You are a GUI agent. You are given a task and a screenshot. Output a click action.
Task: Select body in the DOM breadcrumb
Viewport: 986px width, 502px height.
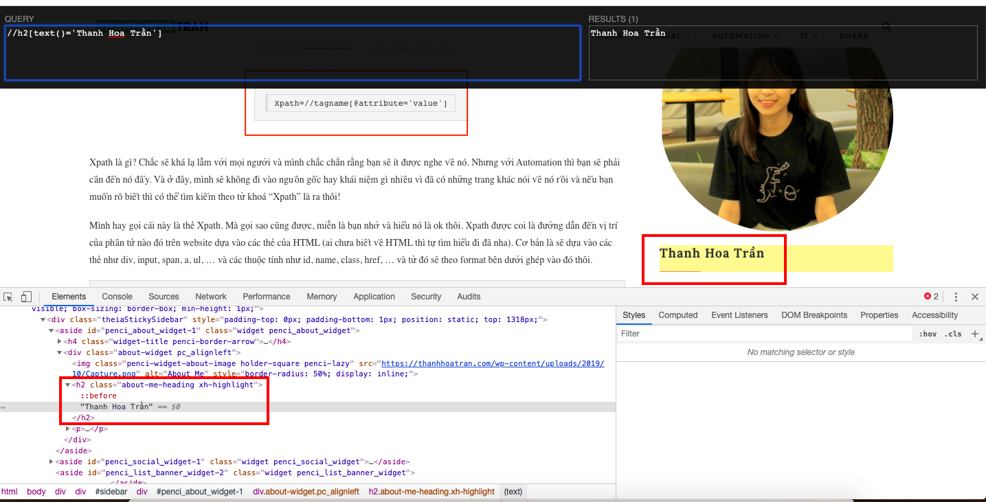point(36,492)
